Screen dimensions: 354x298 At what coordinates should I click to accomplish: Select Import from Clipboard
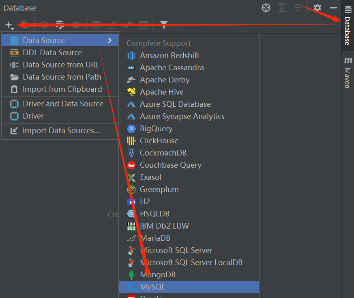(60, 89)
